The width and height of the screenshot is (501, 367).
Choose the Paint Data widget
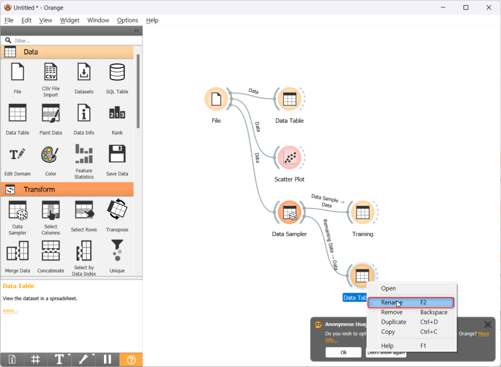51,119
